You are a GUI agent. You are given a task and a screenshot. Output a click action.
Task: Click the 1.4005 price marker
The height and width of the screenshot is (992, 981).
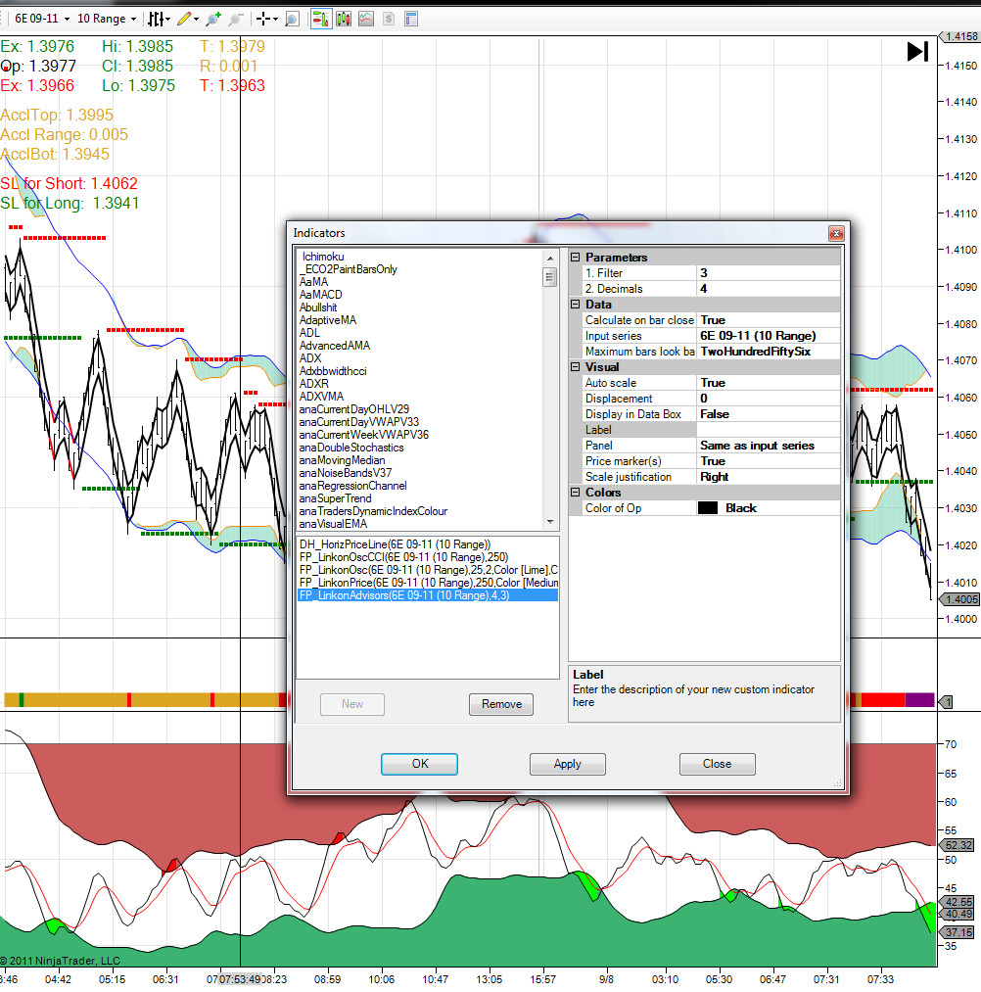959,599
